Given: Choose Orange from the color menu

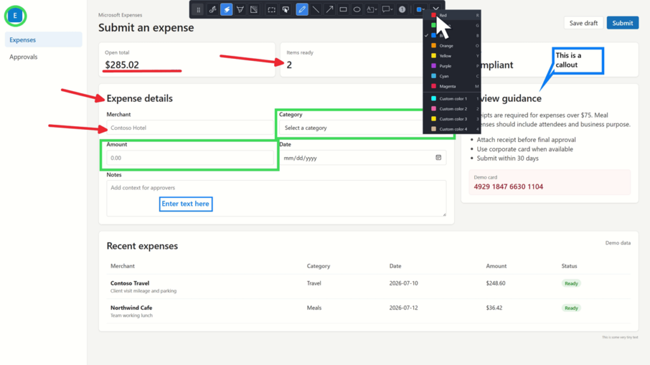Looking at the screenshot, I should [452, 46].
